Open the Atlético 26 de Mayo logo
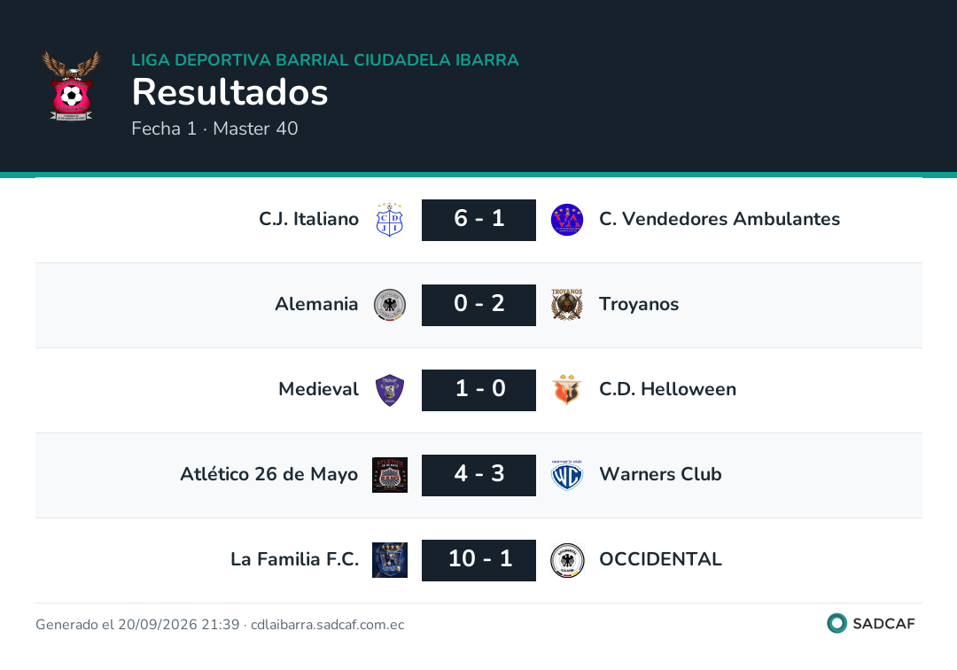 click(389, 475)
